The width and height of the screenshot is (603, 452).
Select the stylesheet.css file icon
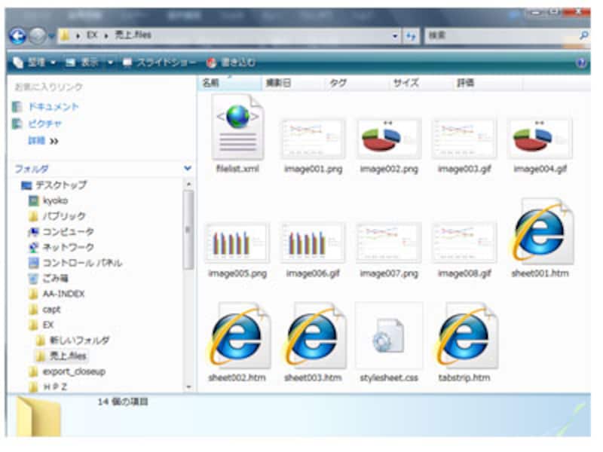coord(388,336)
